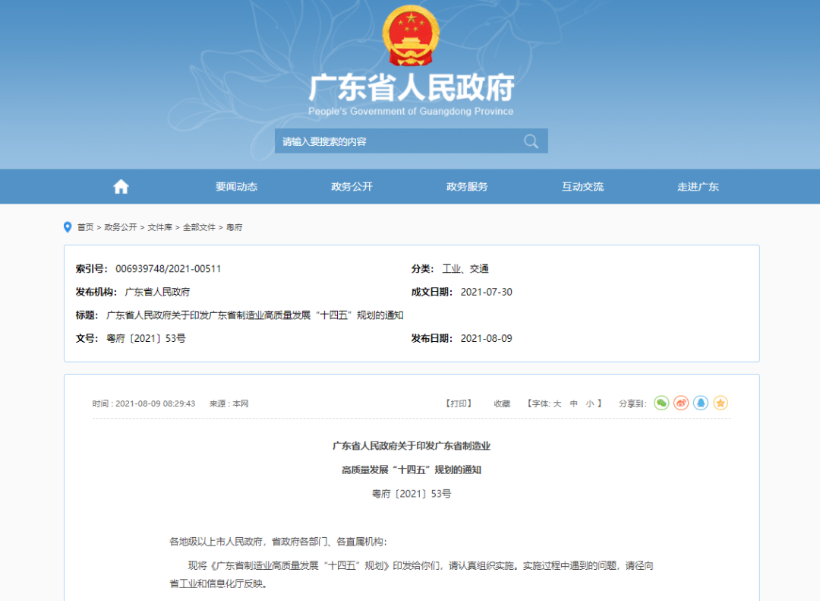The width and height of the screenshot is (820, 601).
Task: Visit the 走进广东 section
Action: pos(699,187)
